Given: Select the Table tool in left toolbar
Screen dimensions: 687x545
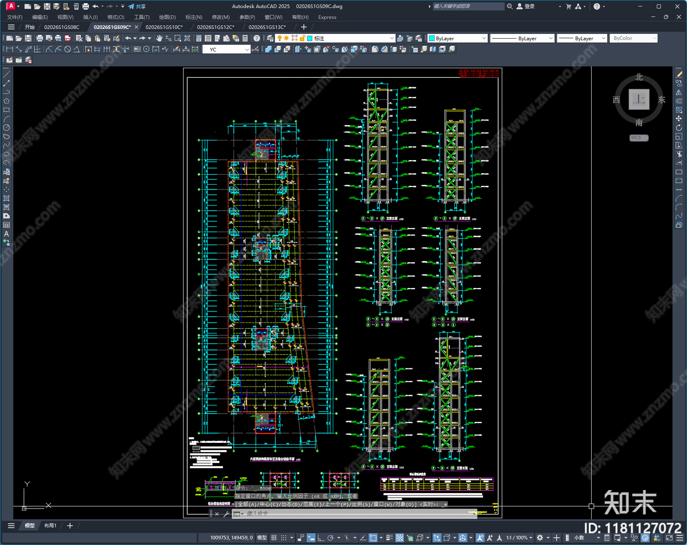Looking at the screenshot, I should pyautogui.click(x=6, y=225).
